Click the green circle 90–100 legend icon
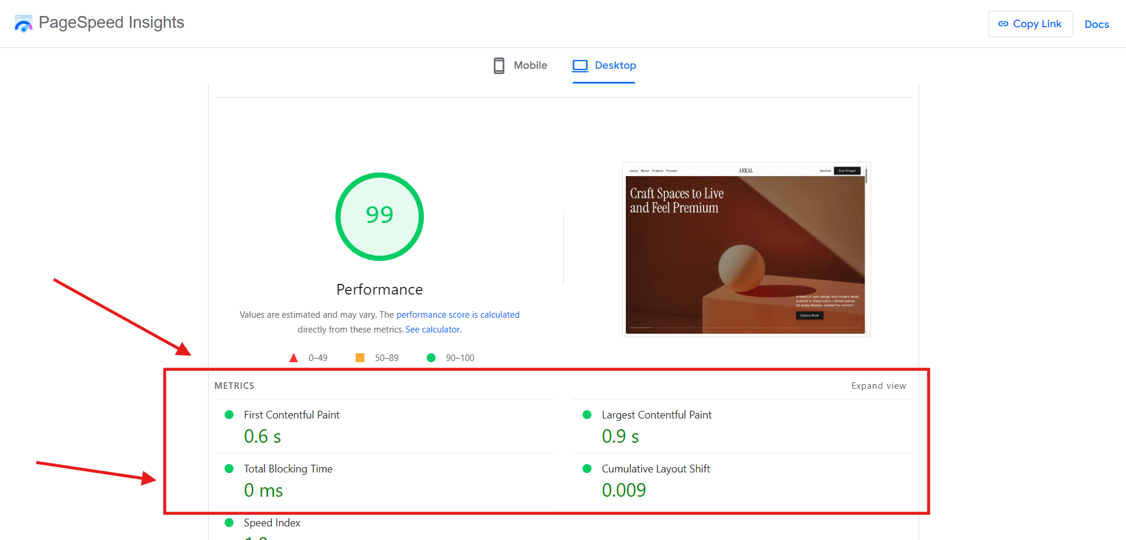 click(431, 358)
